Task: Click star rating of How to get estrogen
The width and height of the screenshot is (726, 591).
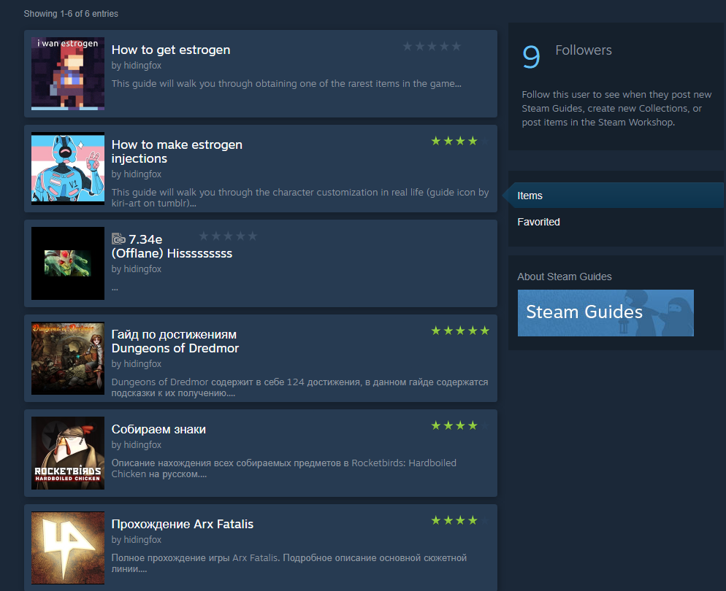Action: coord(432,46)
